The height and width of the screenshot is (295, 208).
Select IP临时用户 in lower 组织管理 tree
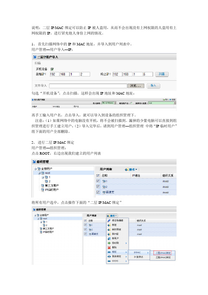tap(48, 232)
